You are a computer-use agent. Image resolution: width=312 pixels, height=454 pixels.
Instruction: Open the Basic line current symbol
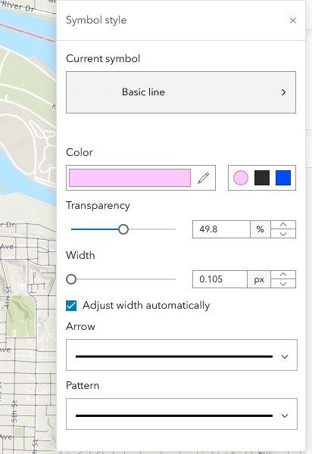click(x=181, y=92)
